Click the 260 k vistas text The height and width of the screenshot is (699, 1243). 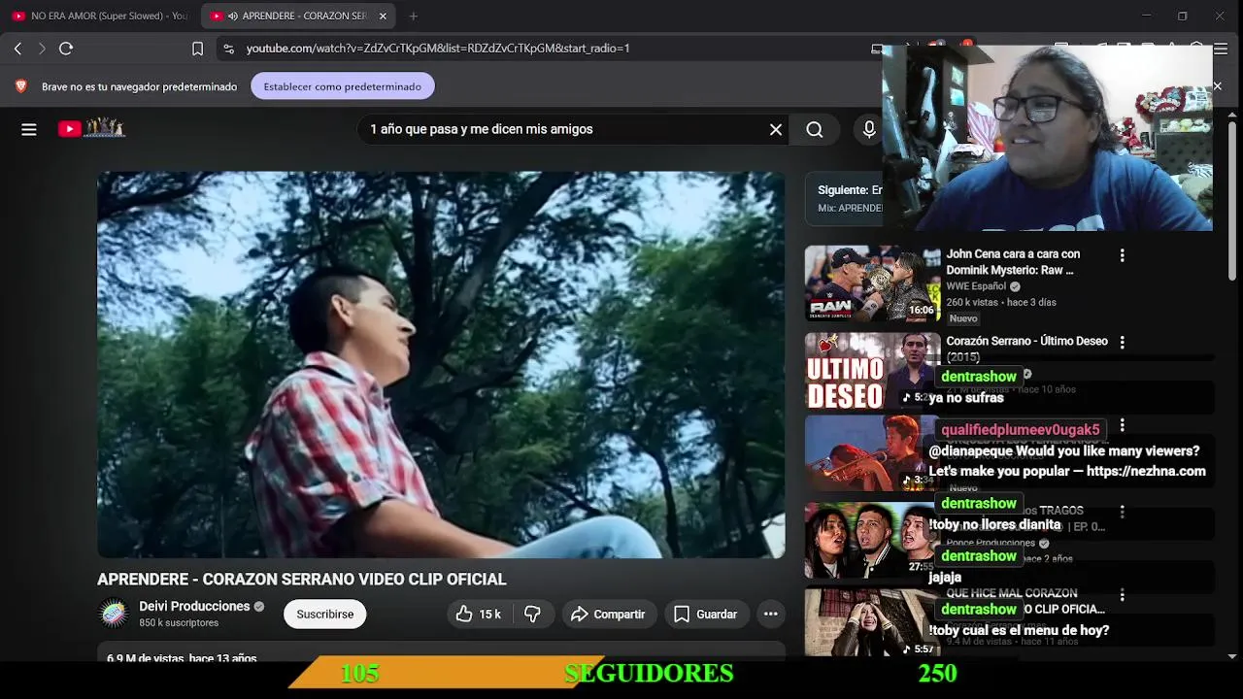(972, 302)
